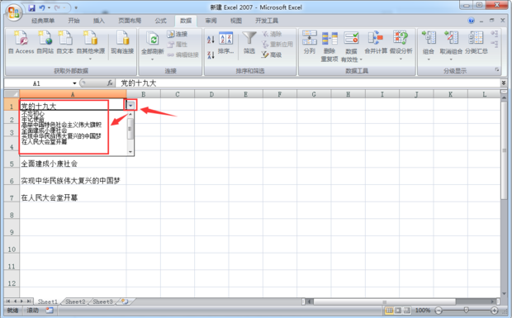Screen dimensions: 512x318
Task: Select Text to Columns icon
Action: 309,38
